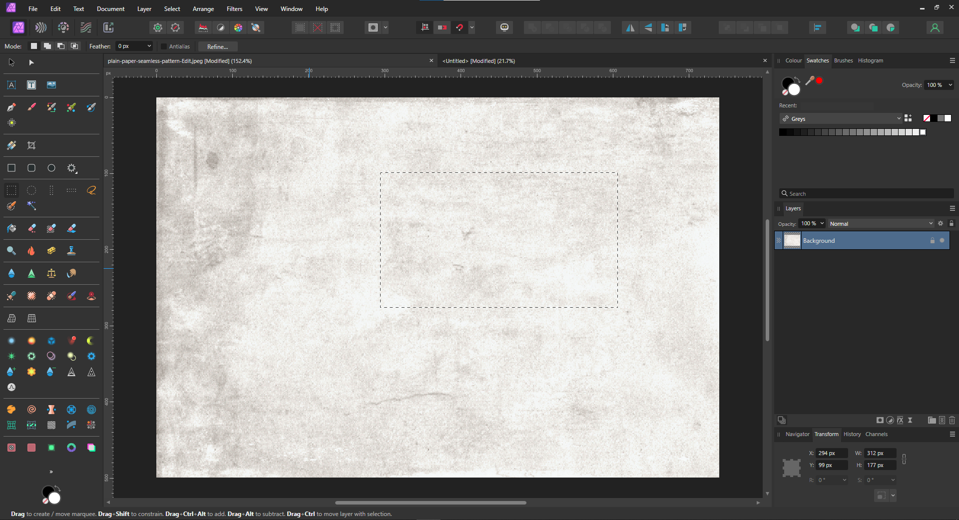Open the account profile icon
959x520 pixels.
(935, 27)
